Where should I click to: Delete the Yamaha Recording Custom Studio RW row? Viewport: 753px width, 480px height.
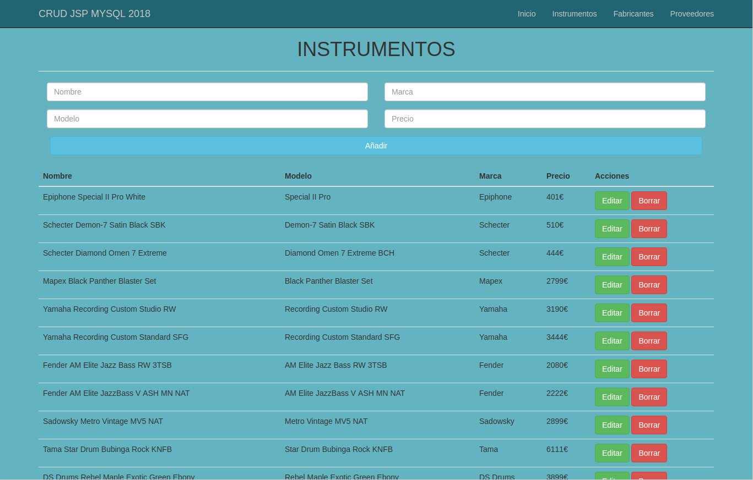click(649, 313)
